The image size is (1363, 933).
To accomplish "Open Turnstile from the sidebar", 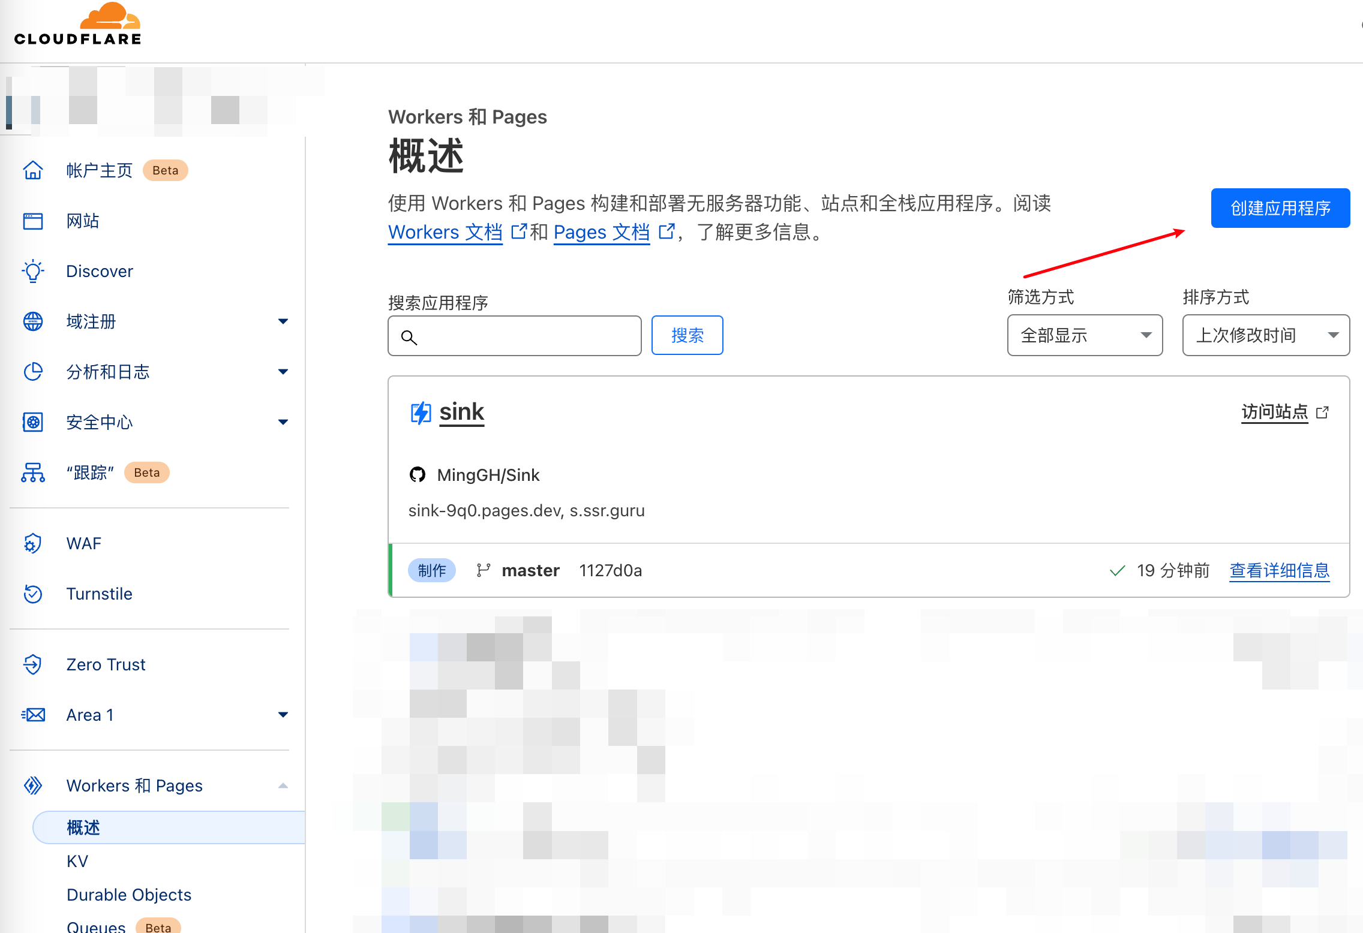I will [99, 594].
